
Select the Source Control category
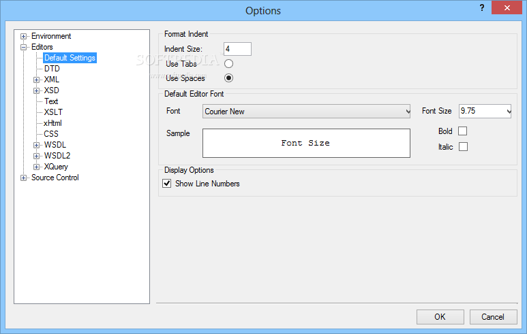point(55,178)
